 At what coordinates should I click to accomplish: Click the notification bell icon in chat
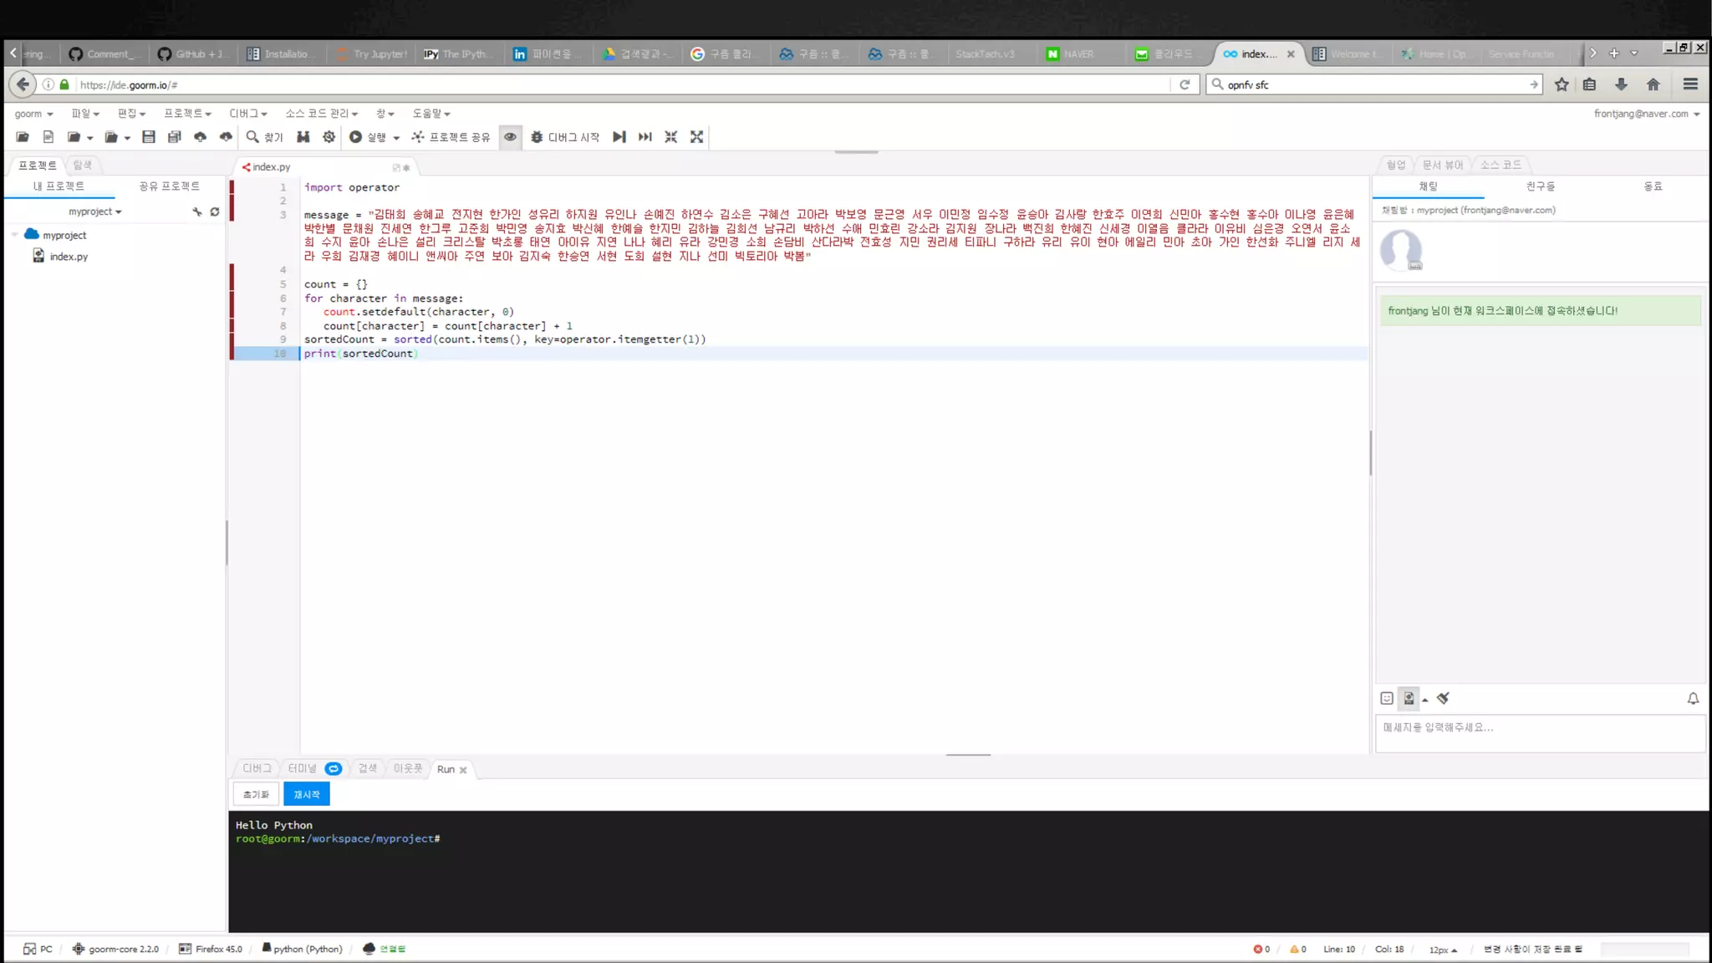pyautogui.click(x=1693, y=699)
